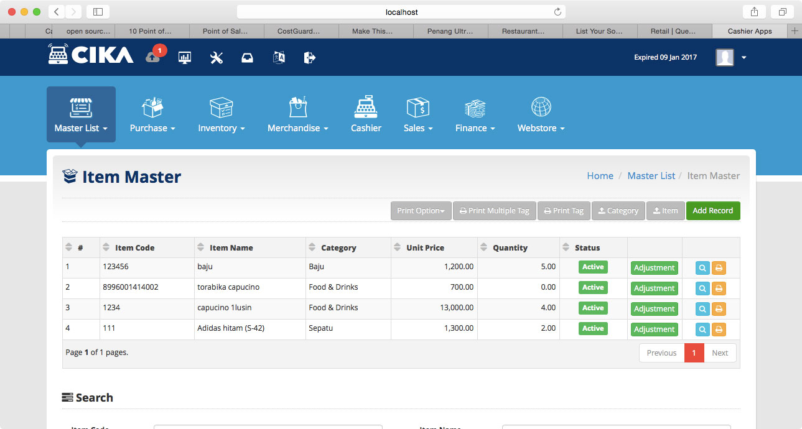The height and width of the screenshot is (429, 802).
Task: Toggle Active status for torabika capucino
Action: pos(593,288)
